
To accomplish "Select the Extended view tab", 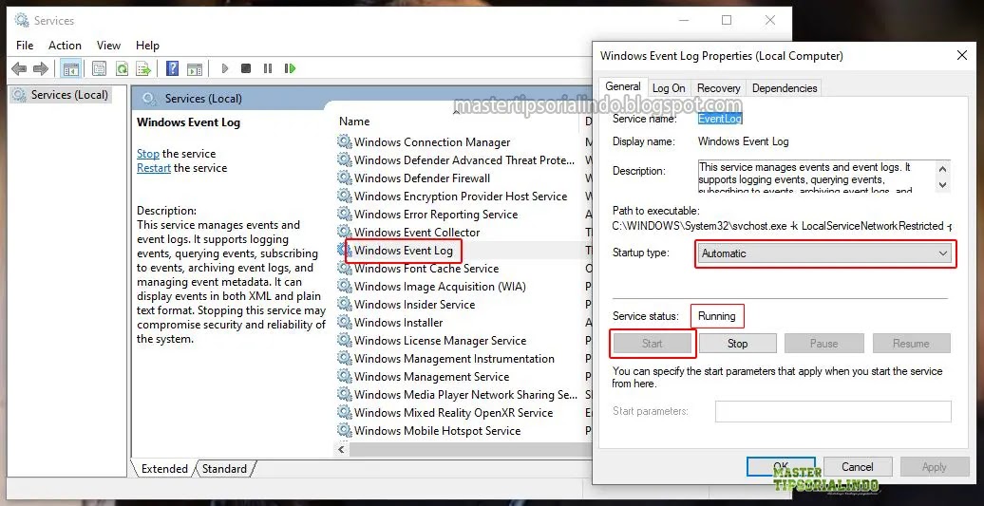I will click(x=164, y=468).
